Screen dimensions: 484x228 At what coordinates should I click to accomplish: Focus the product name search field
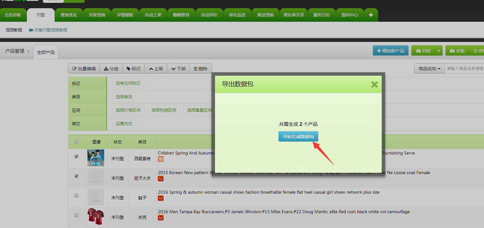(464, 68)
